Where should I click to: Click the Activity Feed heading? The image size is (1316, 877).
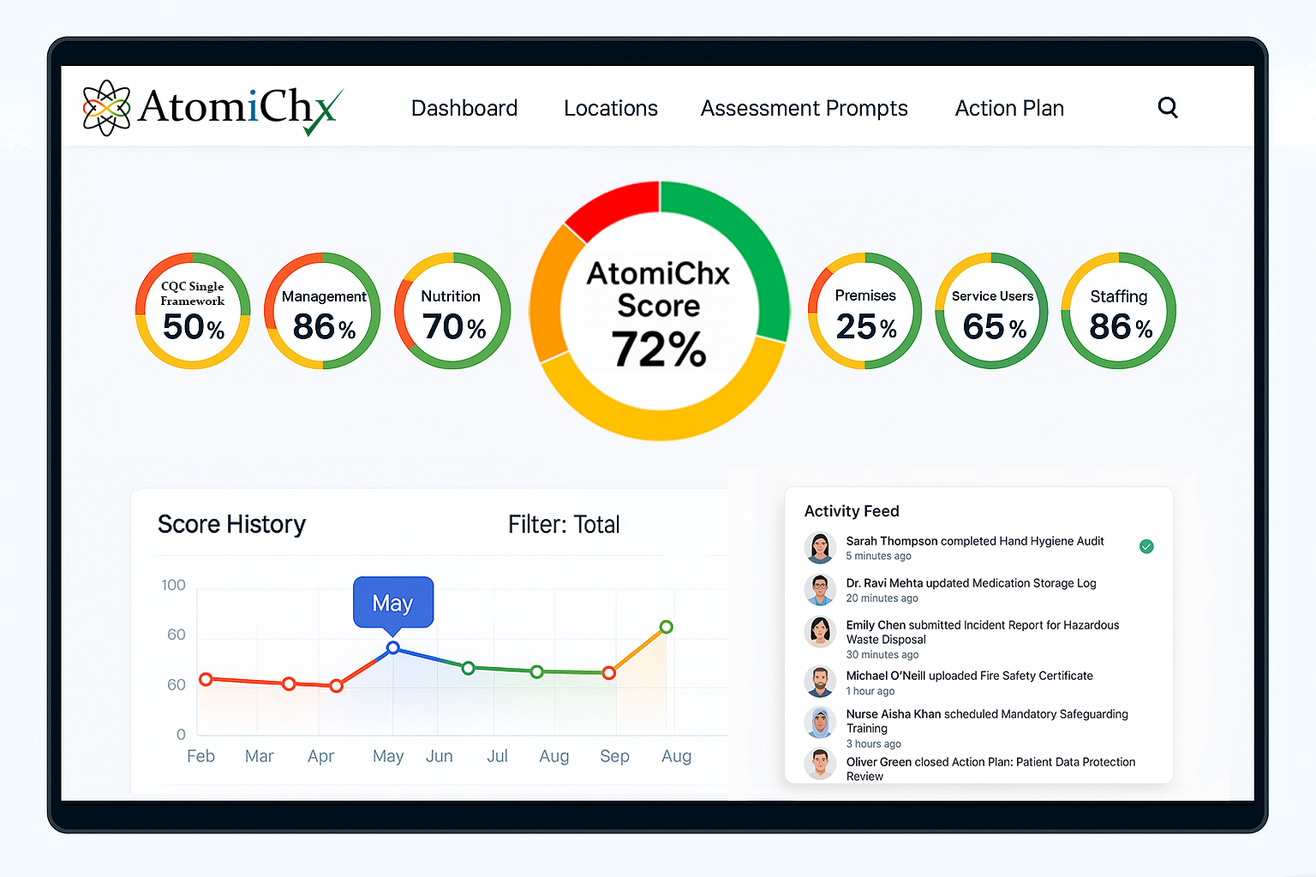pyautogui.click(x=852, y=511)
